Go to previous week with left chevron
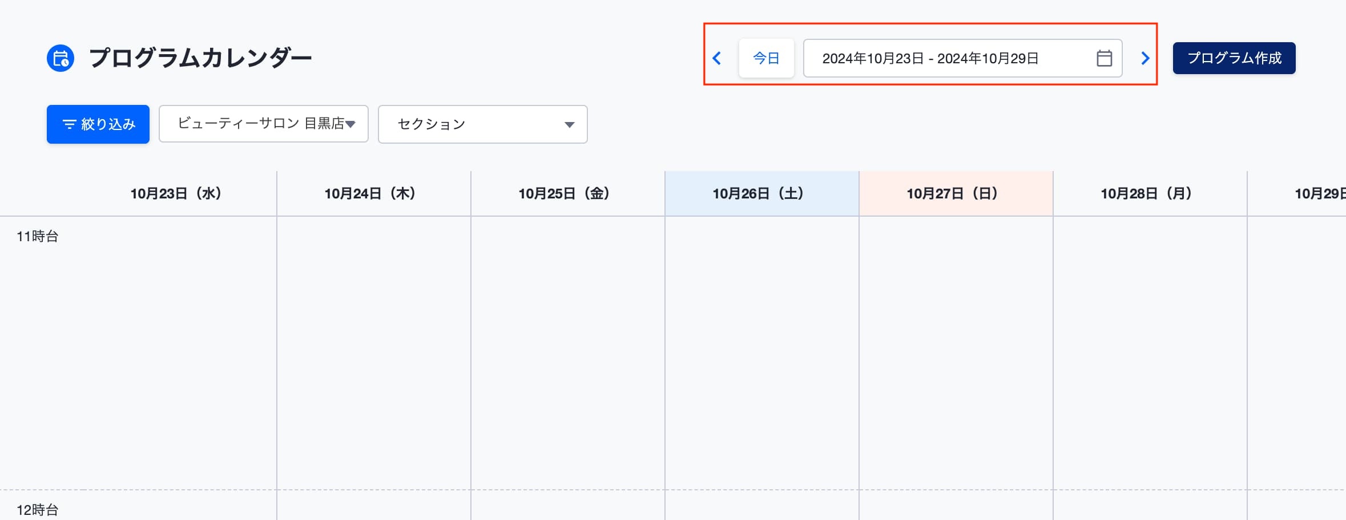This screenshot has width=1346, height=520. (717, 58)
